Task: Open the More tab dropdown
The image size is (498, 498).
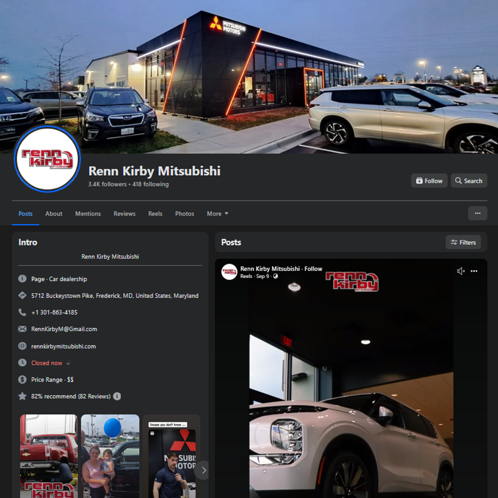Action: point(217,214)
